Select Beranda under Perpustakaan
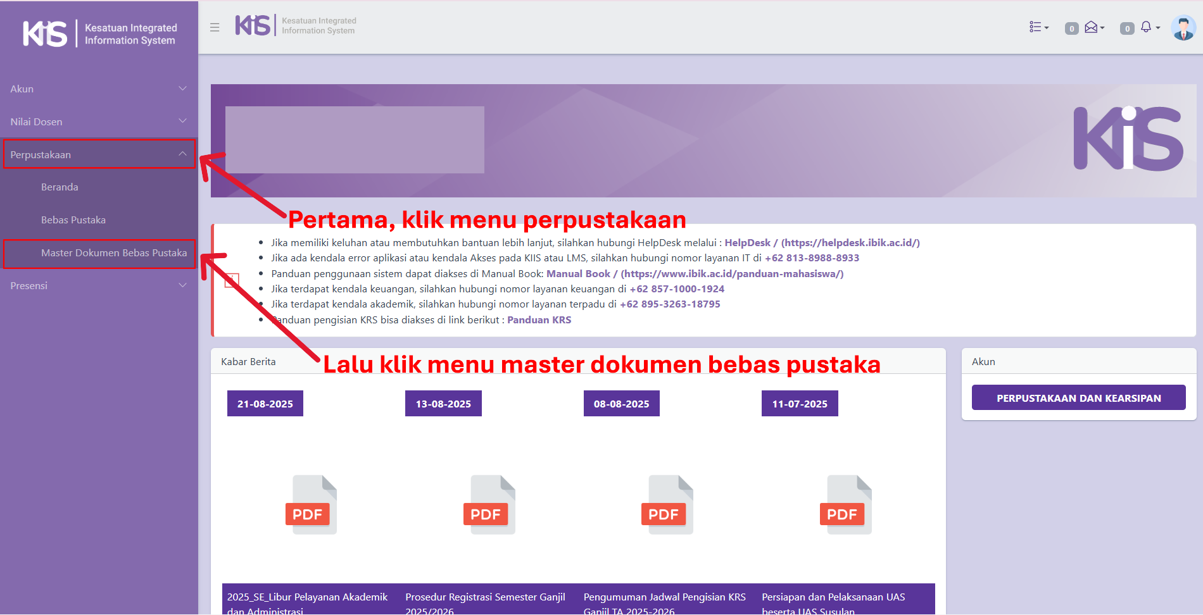 (60, 187)
